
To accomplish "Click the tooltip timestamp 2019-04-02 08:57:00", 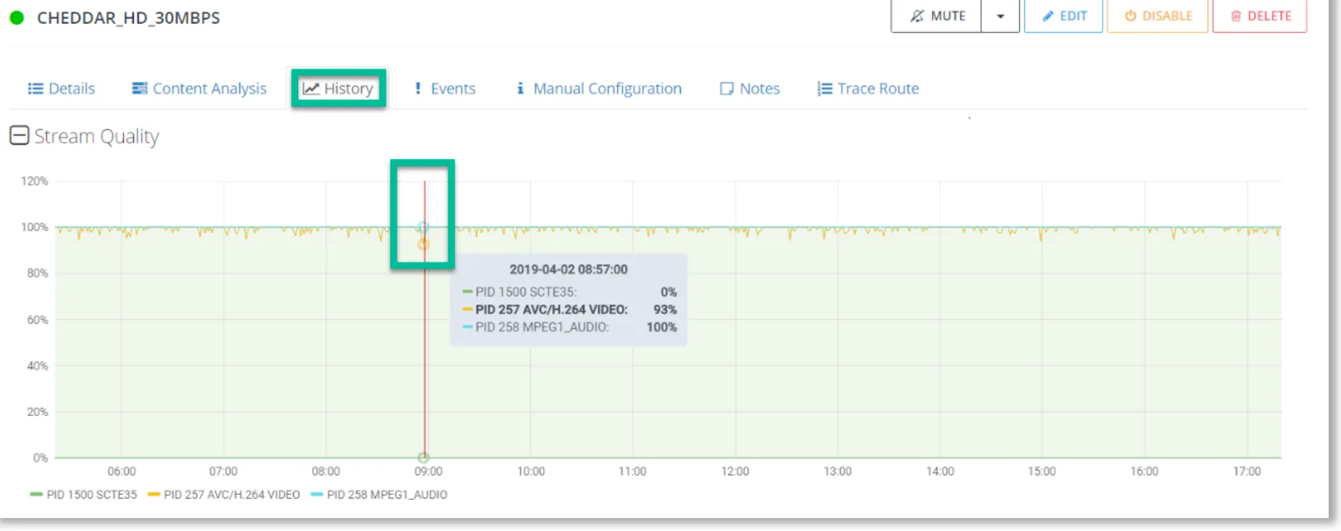I will [568, 269].
